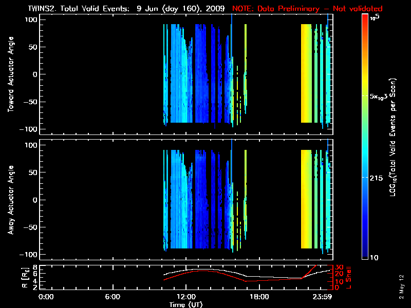Click the wide yellow band in Away panel

307,199
